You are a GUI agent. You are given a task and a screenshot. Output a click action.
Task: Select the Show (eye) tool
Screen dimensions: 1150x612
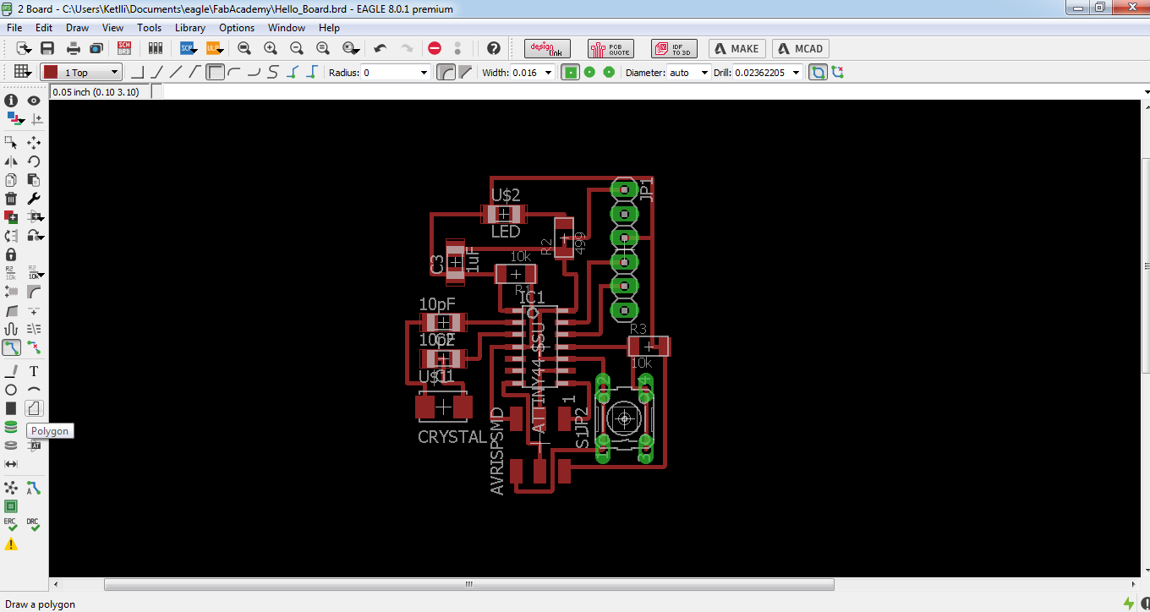tap(34, 101)
